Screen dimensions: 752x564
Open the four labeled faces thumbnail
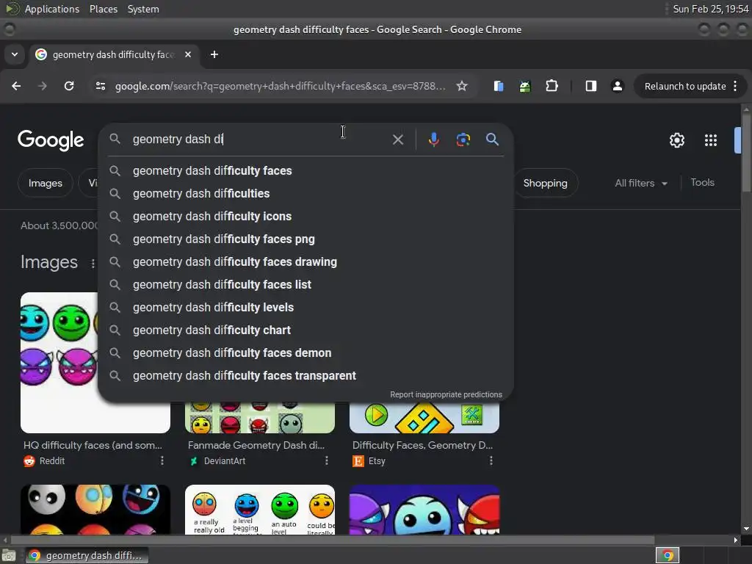tap(260, 510)
